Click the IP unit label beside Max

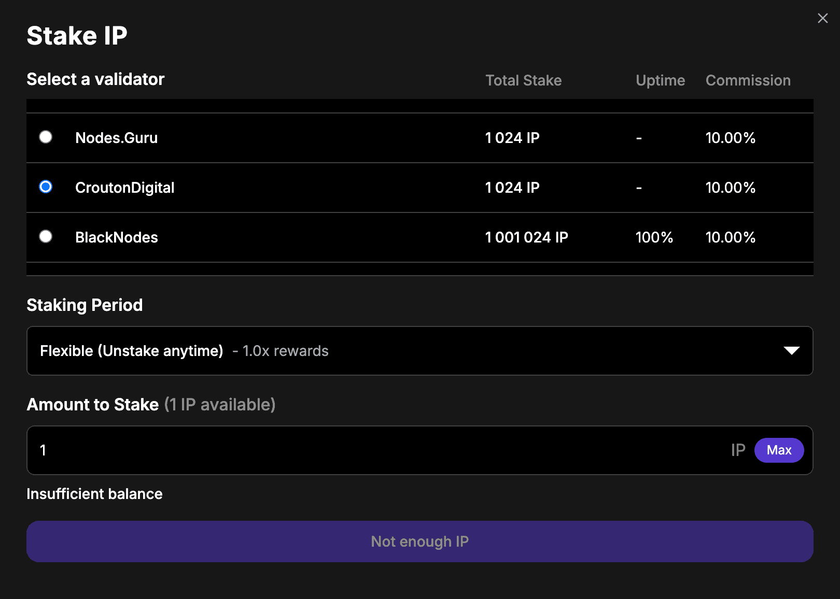738,450
